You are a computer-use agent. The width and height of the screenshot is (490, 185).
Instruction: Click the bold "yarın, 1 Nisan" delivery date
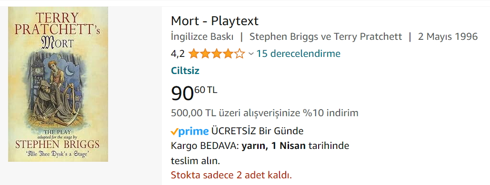coord(274,146)
